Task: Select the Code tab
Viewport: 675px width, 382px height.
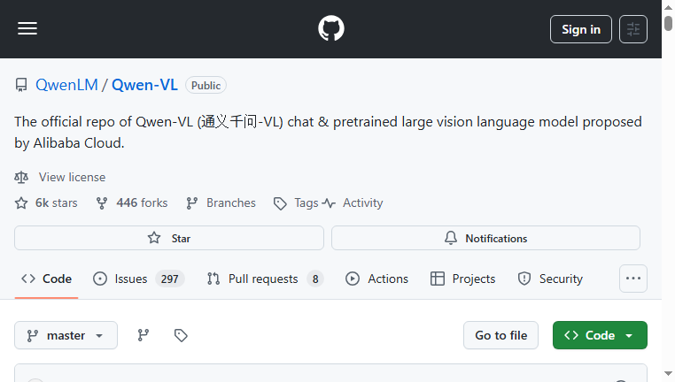Action: point(46,279)
